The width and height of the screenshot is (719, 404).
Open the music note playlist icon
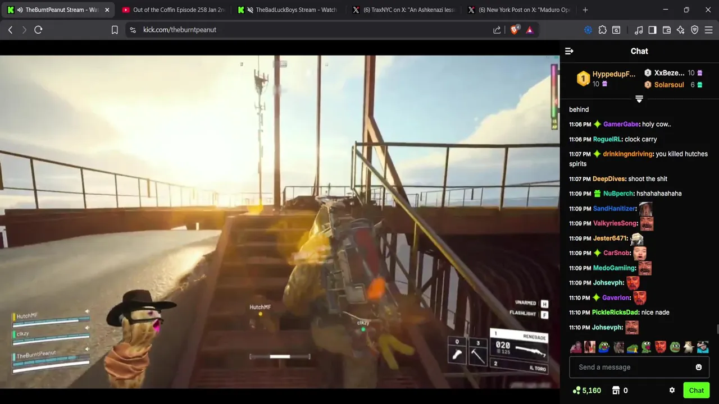pyautogui.click(x=639, y=30)
